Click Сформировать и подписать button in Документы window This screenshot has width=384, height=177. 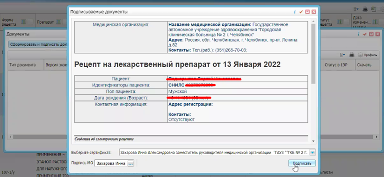38,44
